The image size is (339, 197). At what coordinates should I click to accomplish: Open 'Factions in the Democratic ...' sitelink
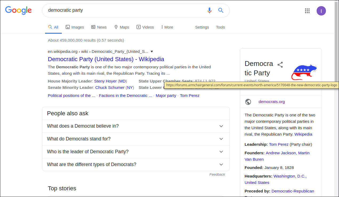pyautogui.click(x=126, y=96)
